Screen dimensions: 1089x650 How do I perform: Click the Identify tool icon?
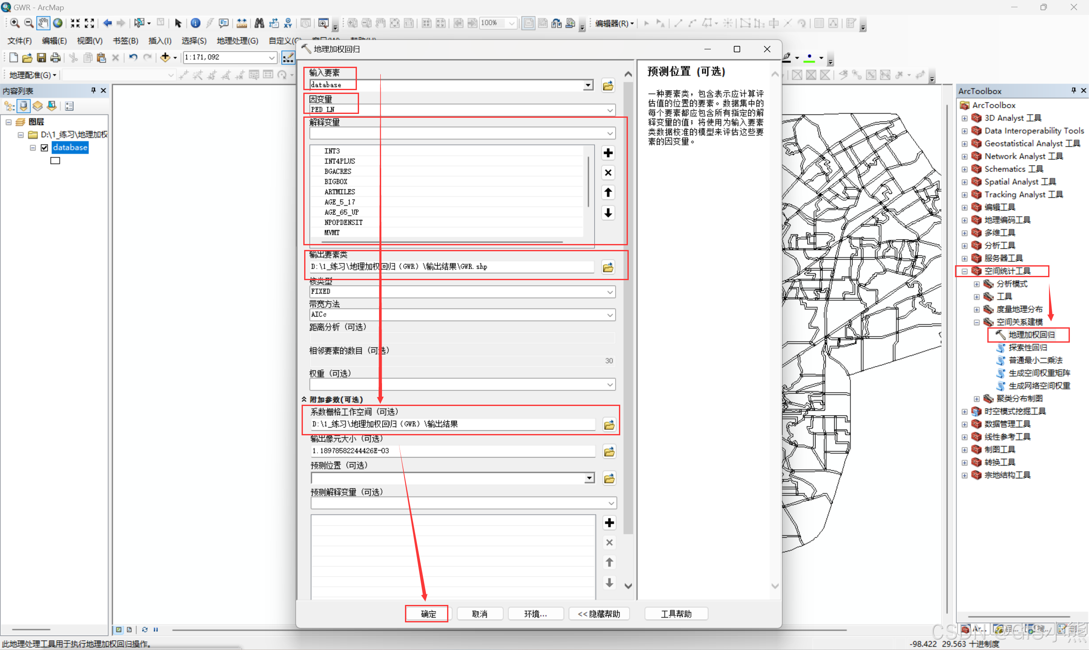pyautogui.click(x=195, y=23)
